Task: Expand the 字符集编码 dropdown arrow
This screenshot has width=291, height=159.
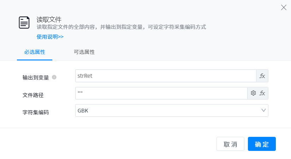Action: point(263,110)
